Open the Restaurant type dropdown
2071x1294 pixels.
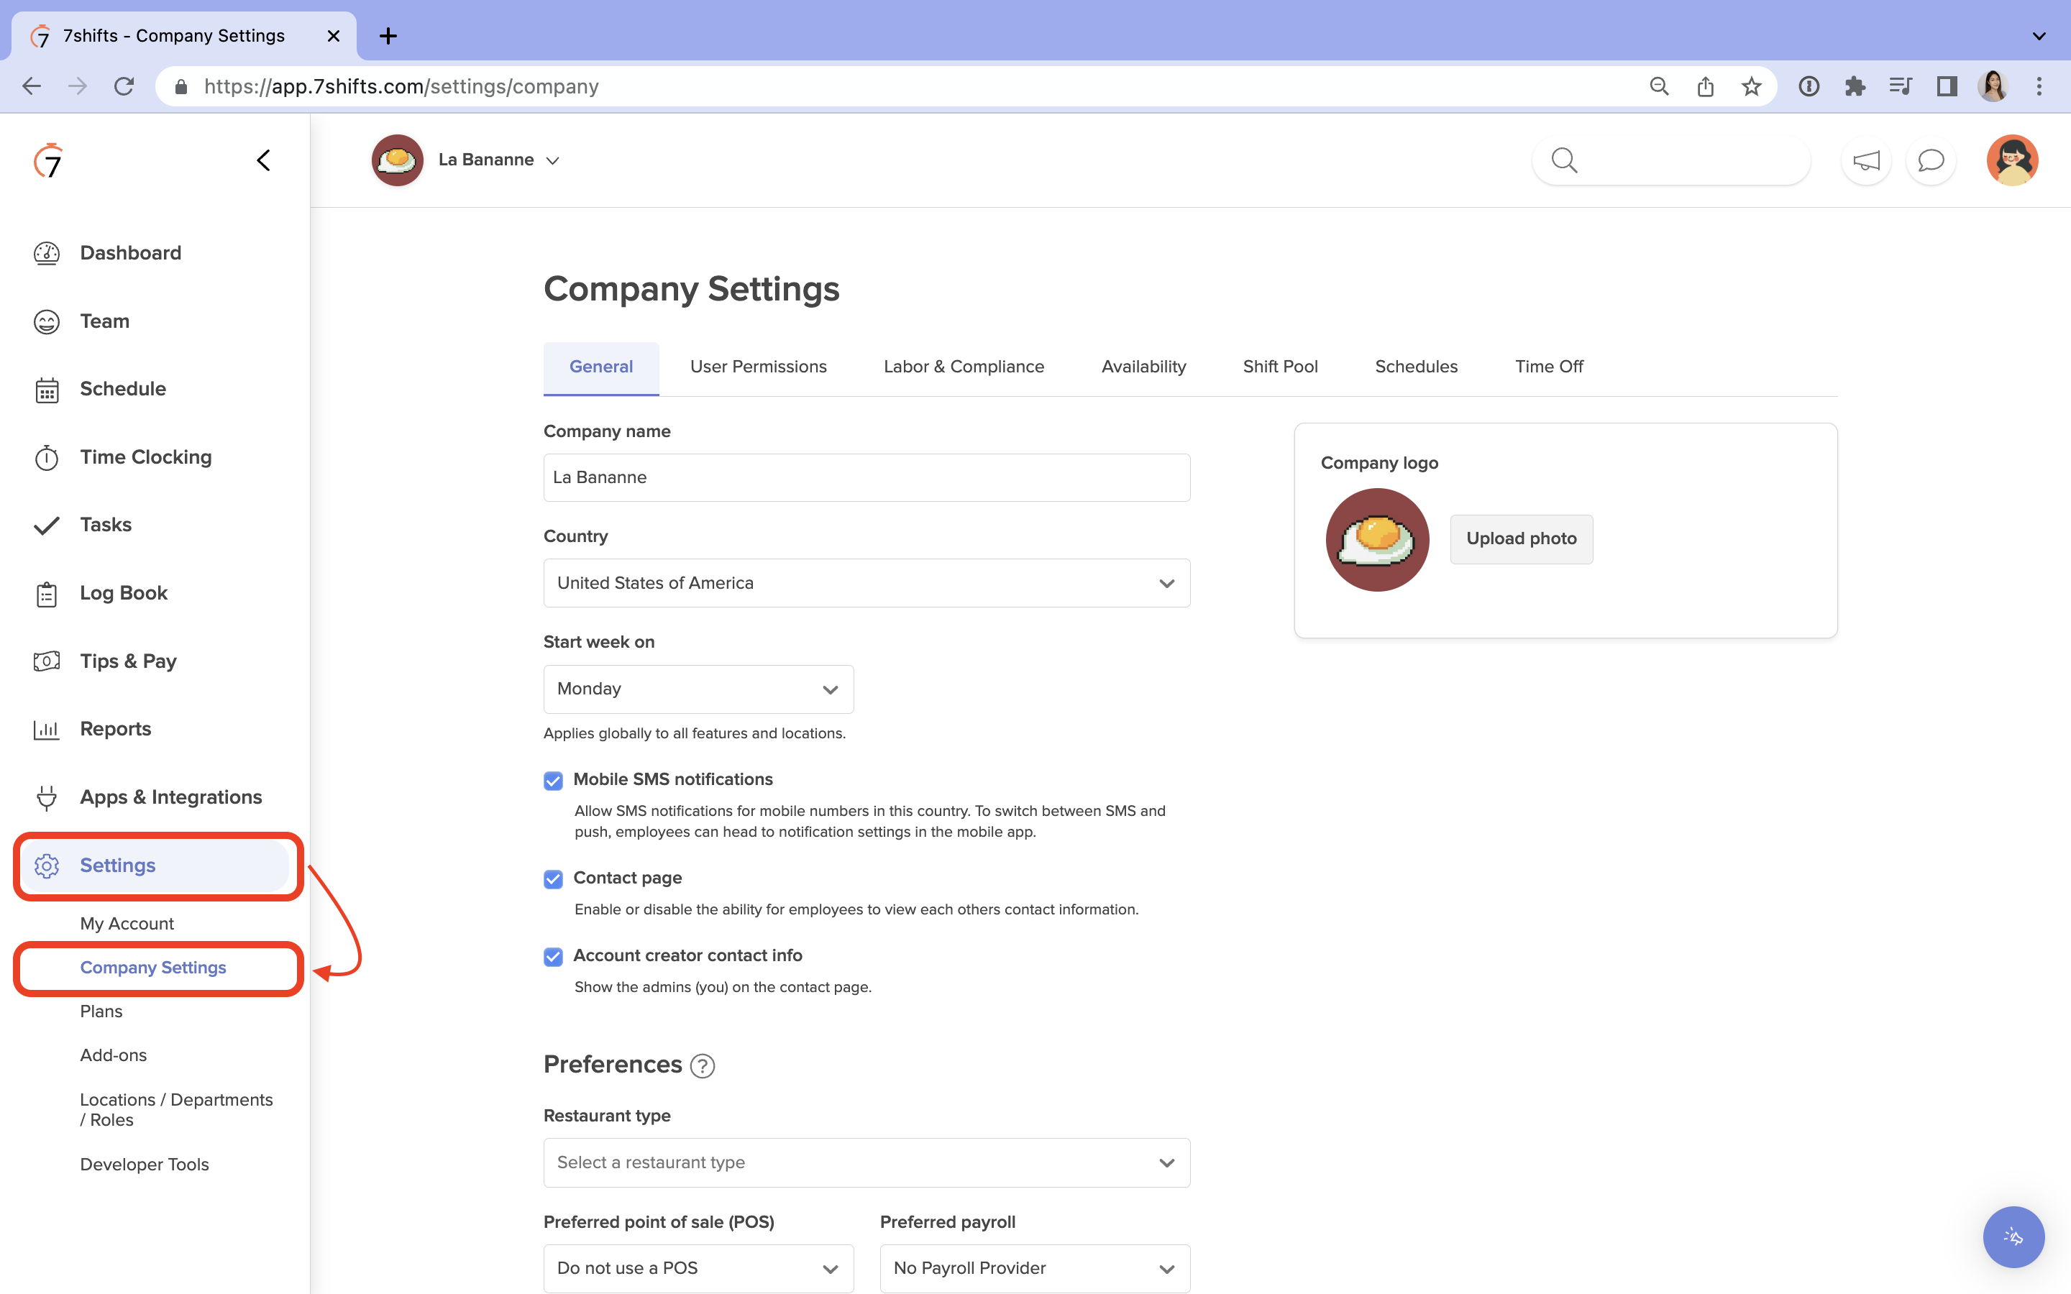[866, 1163]
